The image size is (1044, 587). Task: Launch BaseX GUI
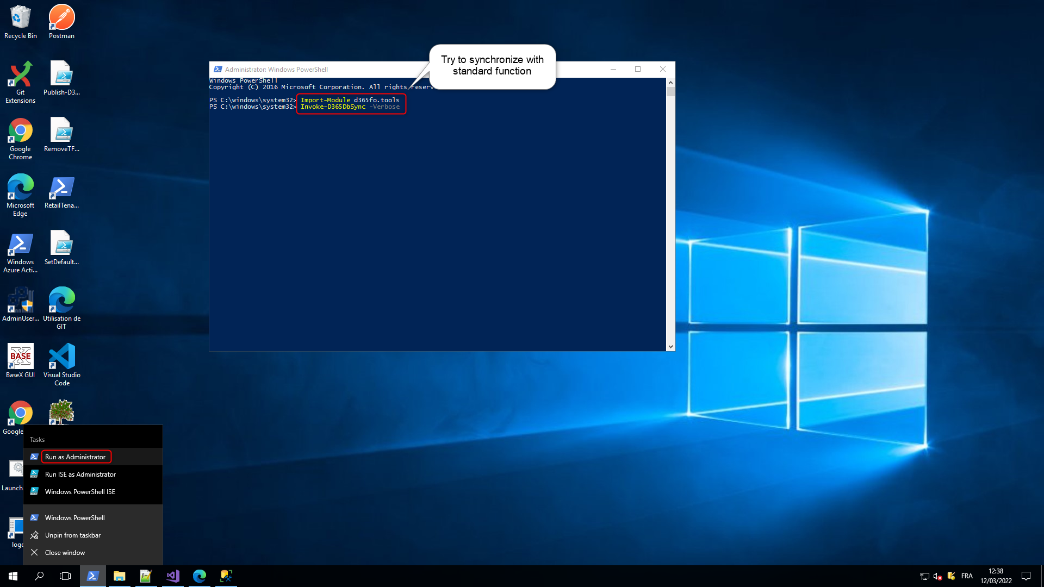(x=20, y=359)
